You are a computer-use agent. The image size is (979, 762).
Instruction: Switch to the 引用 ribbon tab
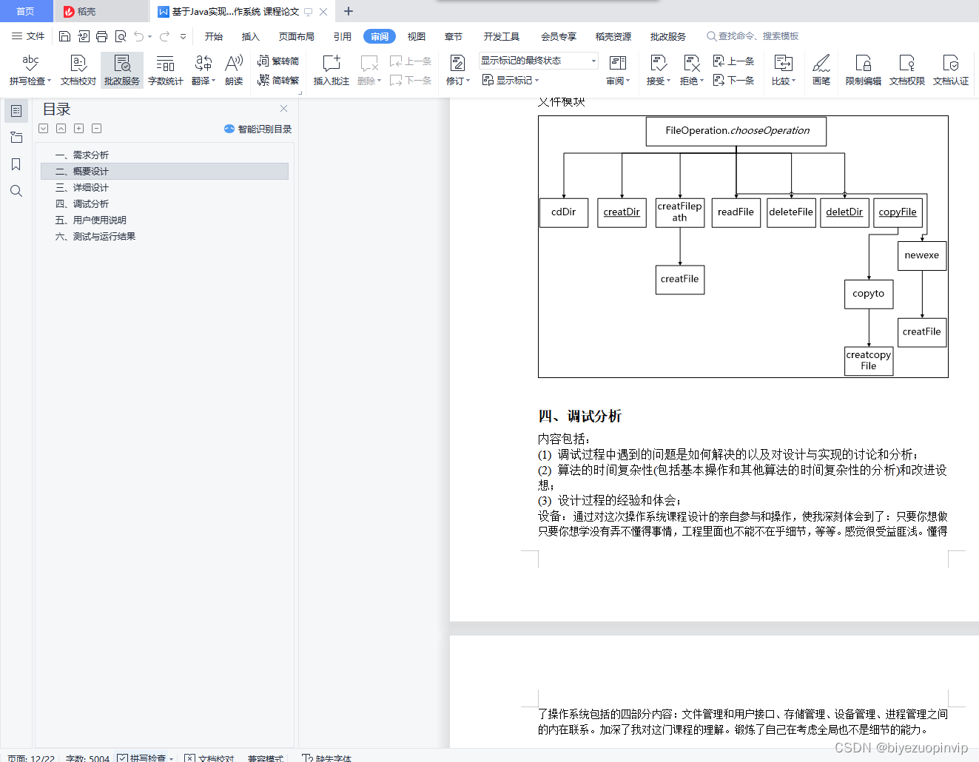343,36
